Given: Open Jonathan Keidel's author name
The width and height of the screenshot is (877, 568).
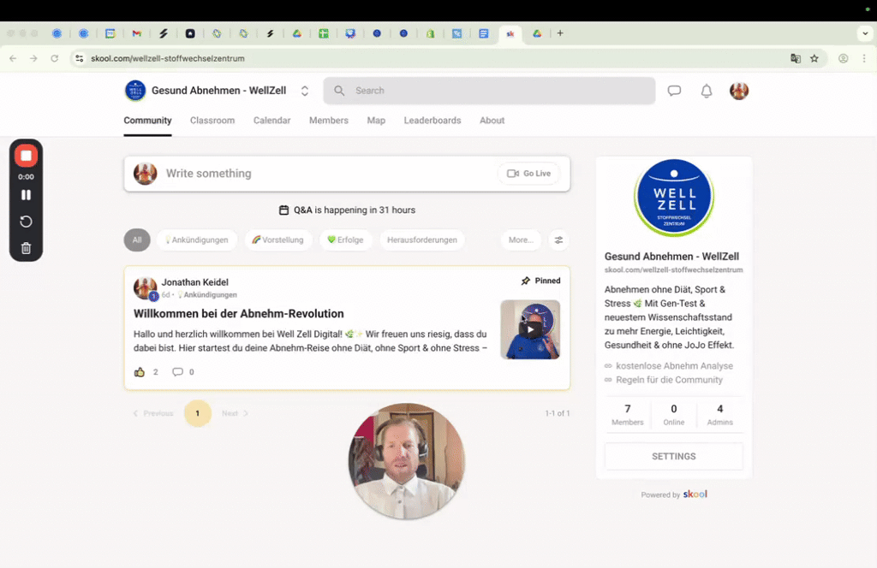Looking at the screenshot, I should click(x=194, y=282).
